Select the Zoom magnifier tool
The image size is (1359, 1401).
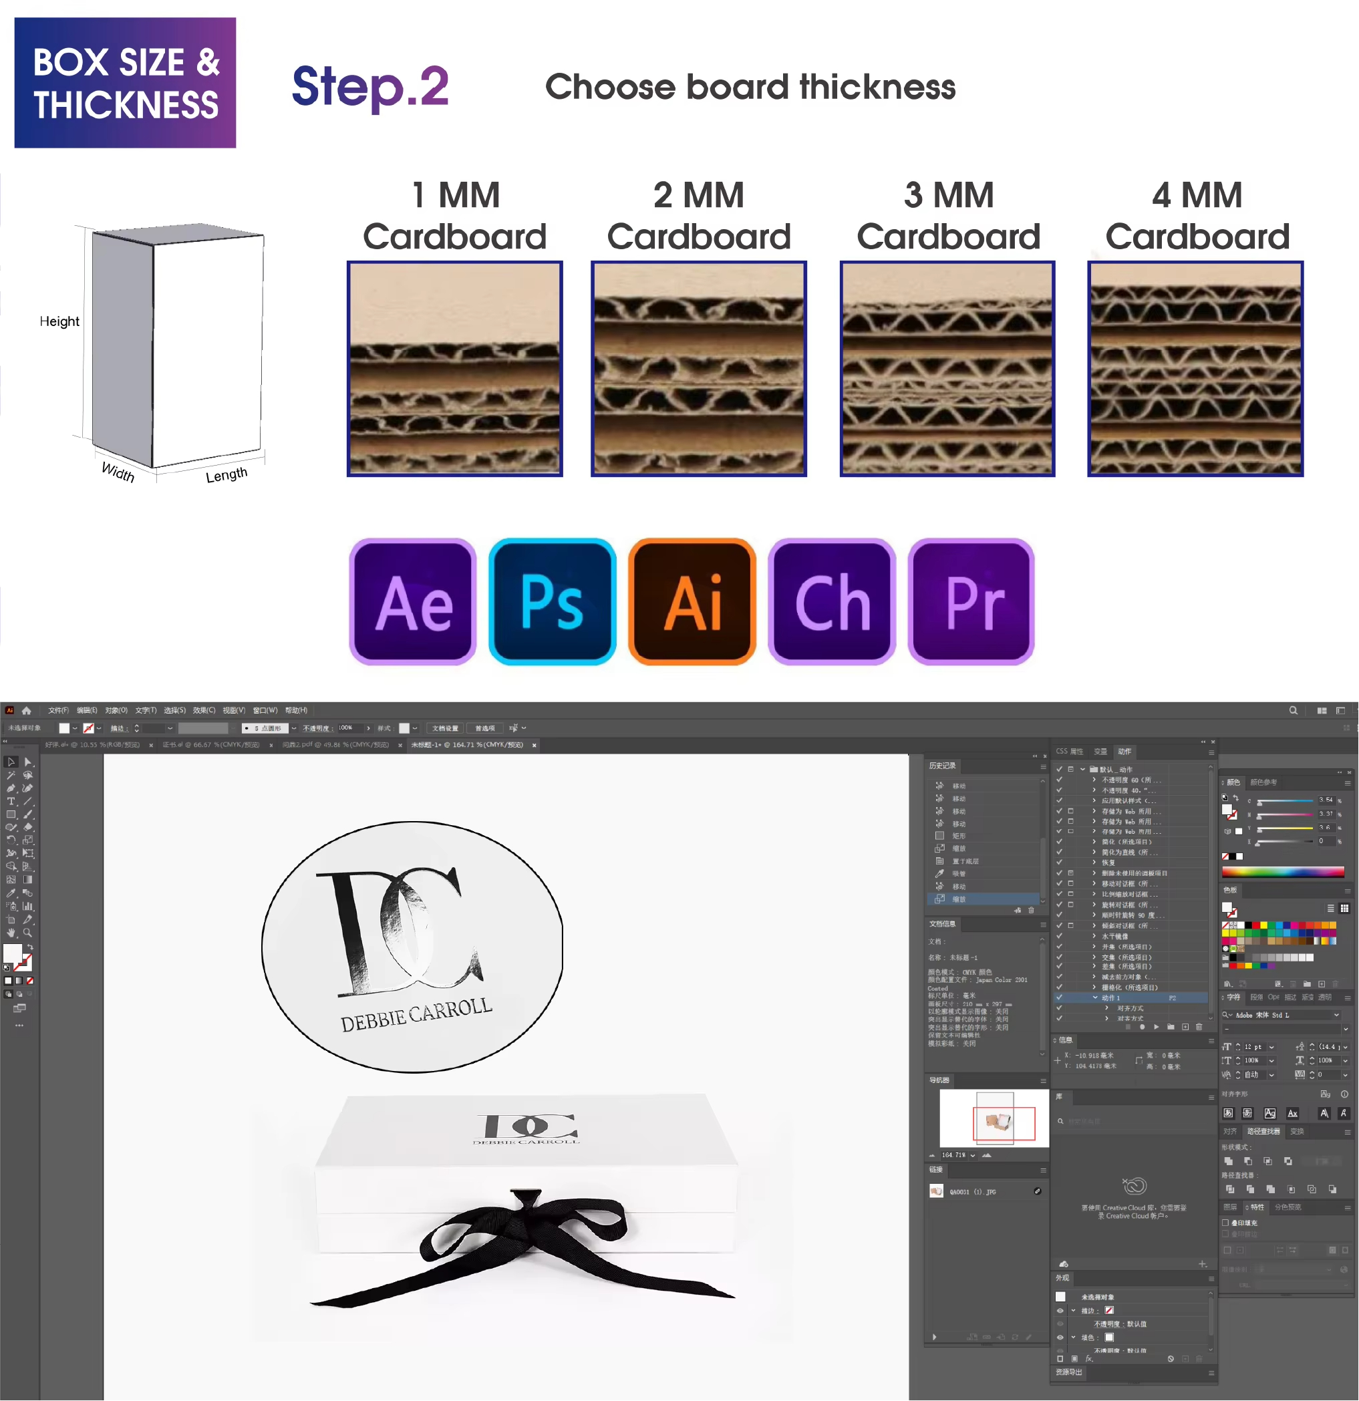click(28, 933)
